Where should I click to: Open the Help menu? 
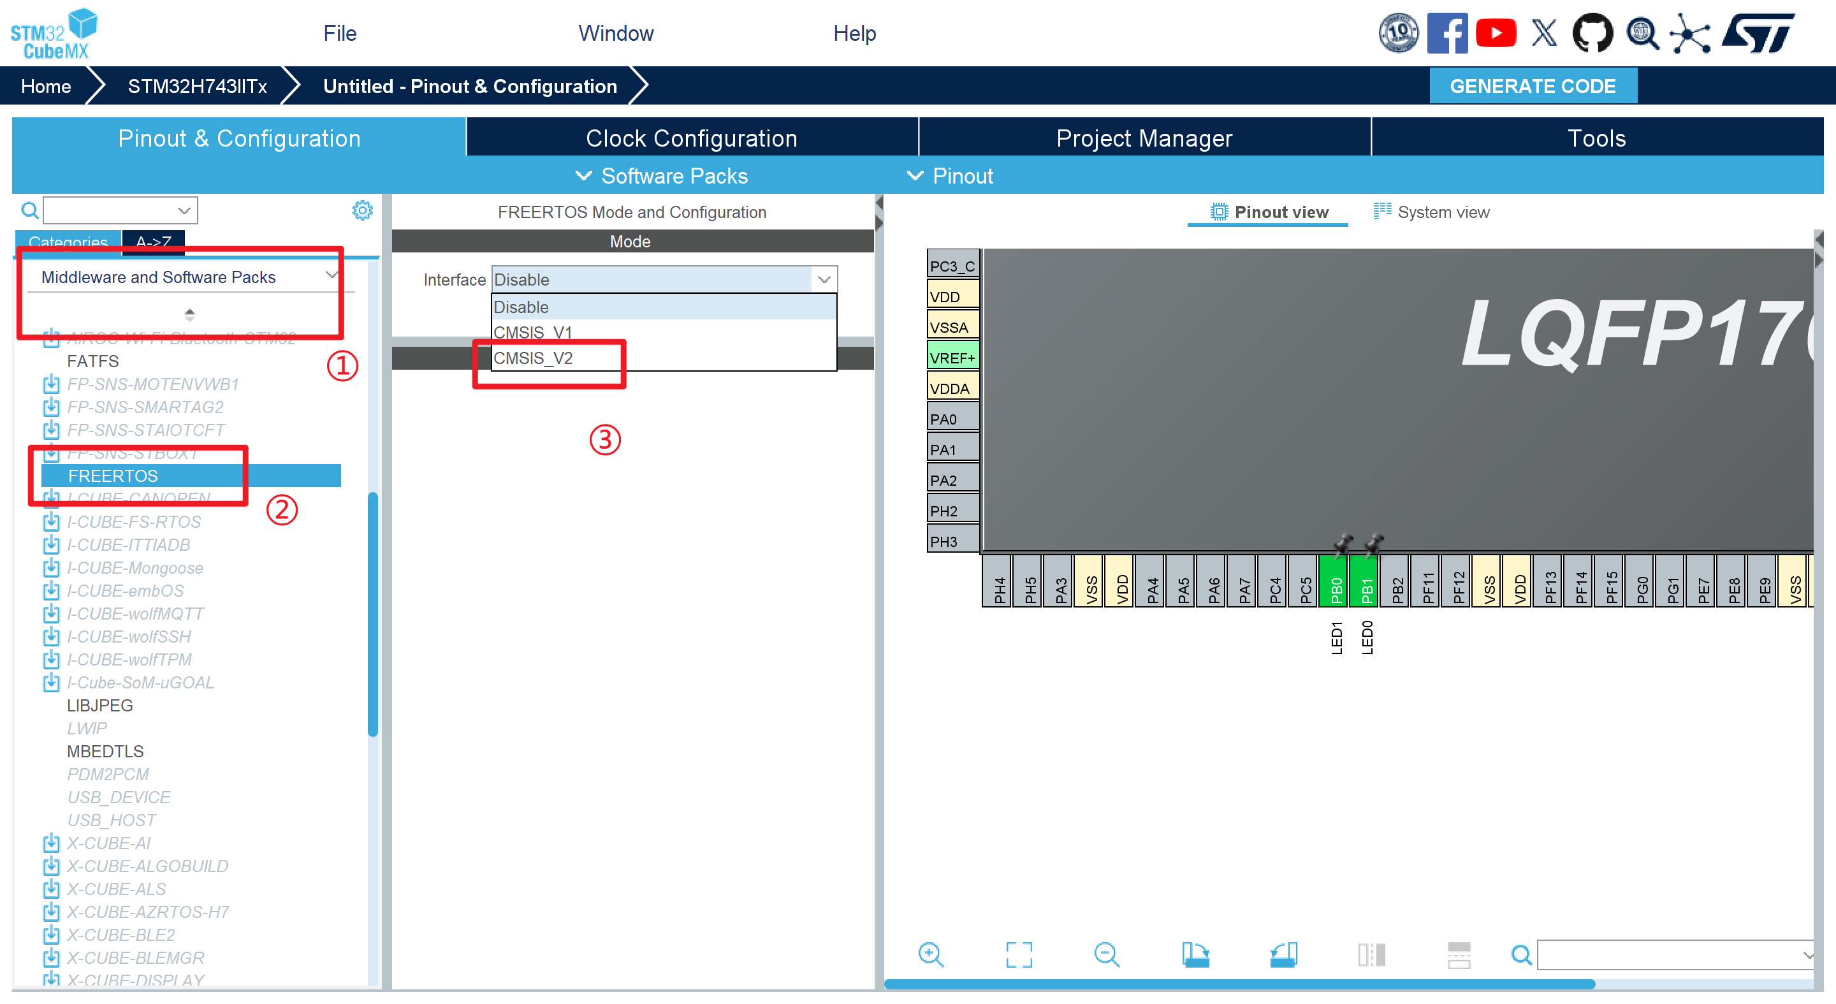pos(854,34)
